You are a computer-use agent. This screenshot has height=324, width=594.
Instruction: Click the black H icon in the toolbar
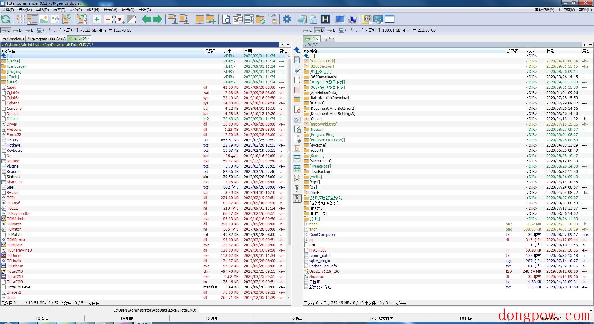(325, 19)
